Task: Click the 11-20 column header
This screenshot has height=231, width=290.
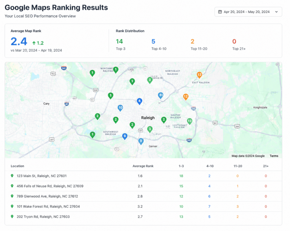Action: point(238,166)
